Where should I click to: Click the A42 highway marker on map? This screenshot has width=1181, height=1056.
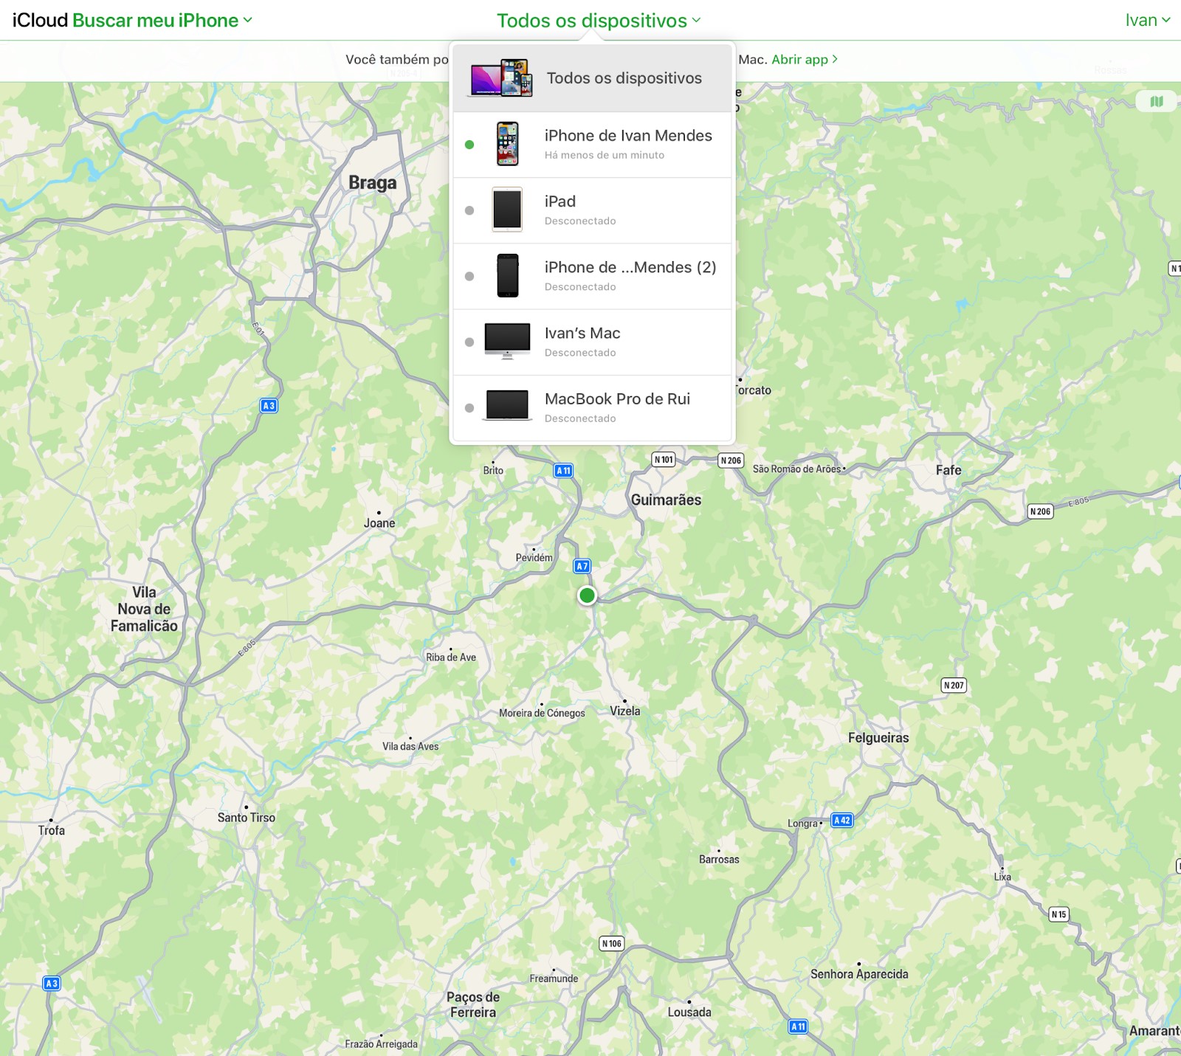842,820
